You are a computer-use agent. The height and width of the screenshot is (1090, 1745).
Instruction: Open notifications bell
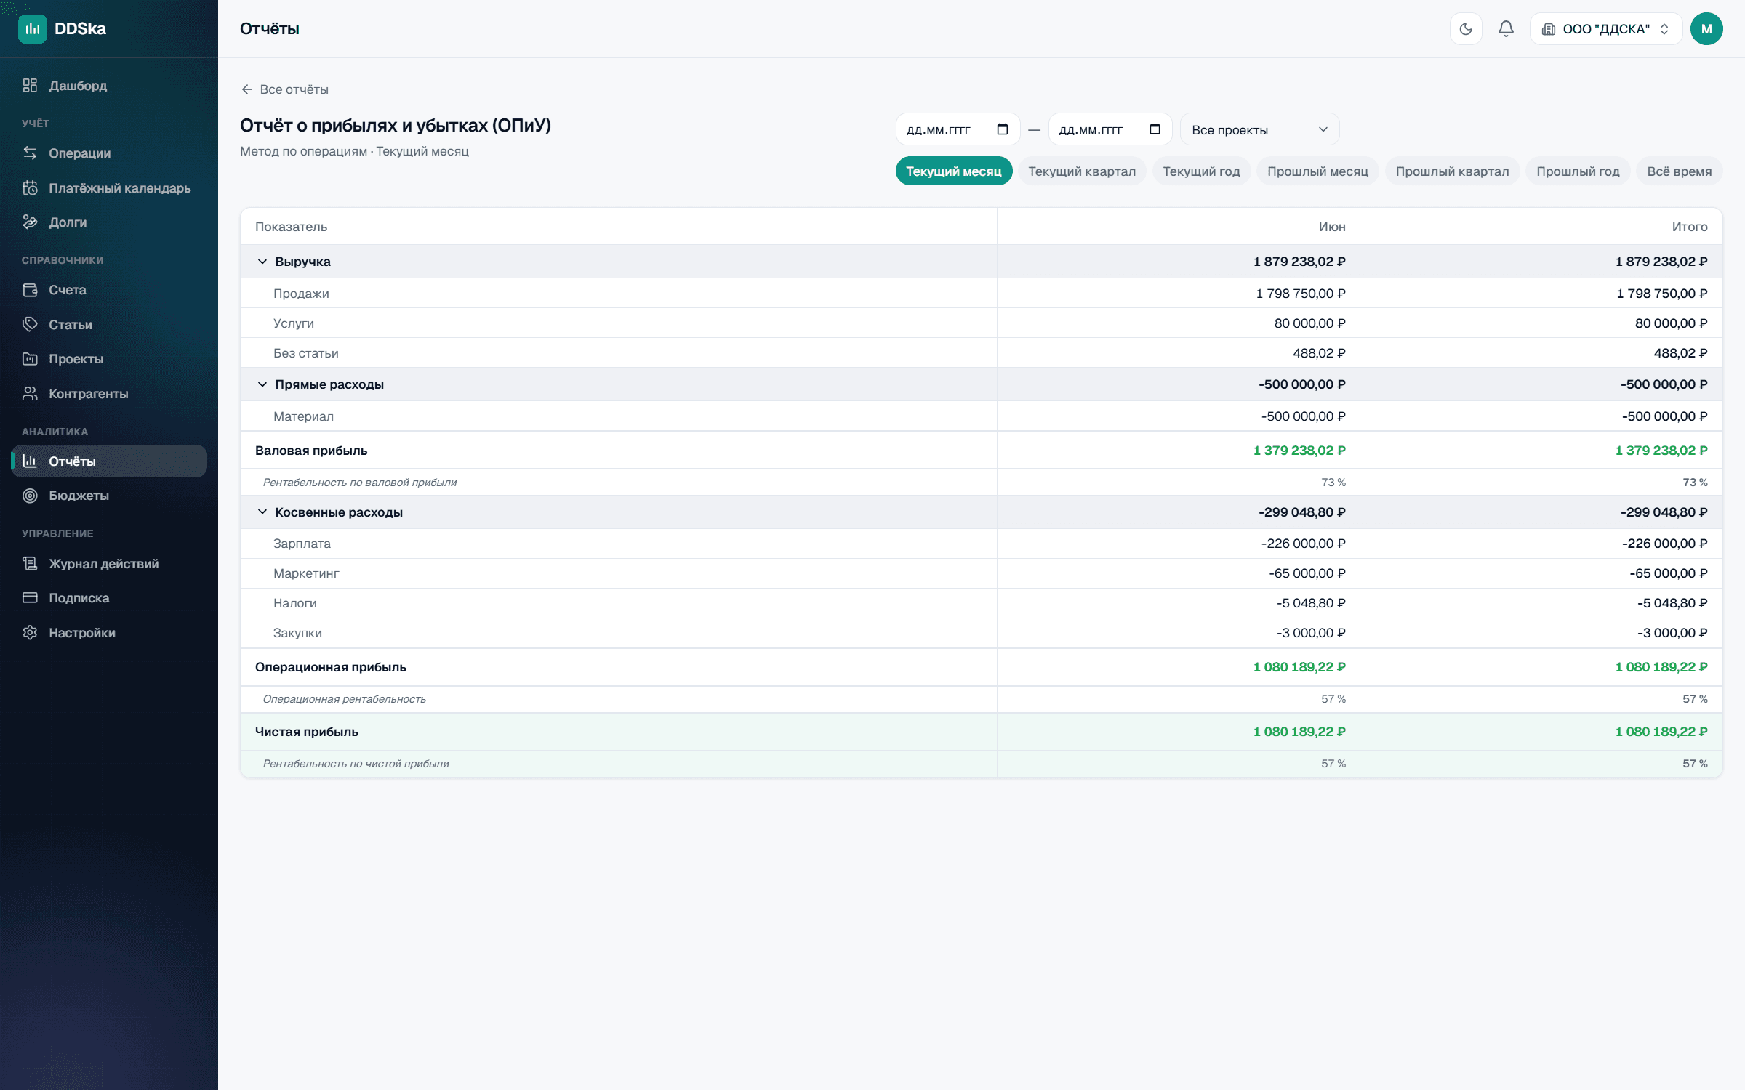[1506, 29]
